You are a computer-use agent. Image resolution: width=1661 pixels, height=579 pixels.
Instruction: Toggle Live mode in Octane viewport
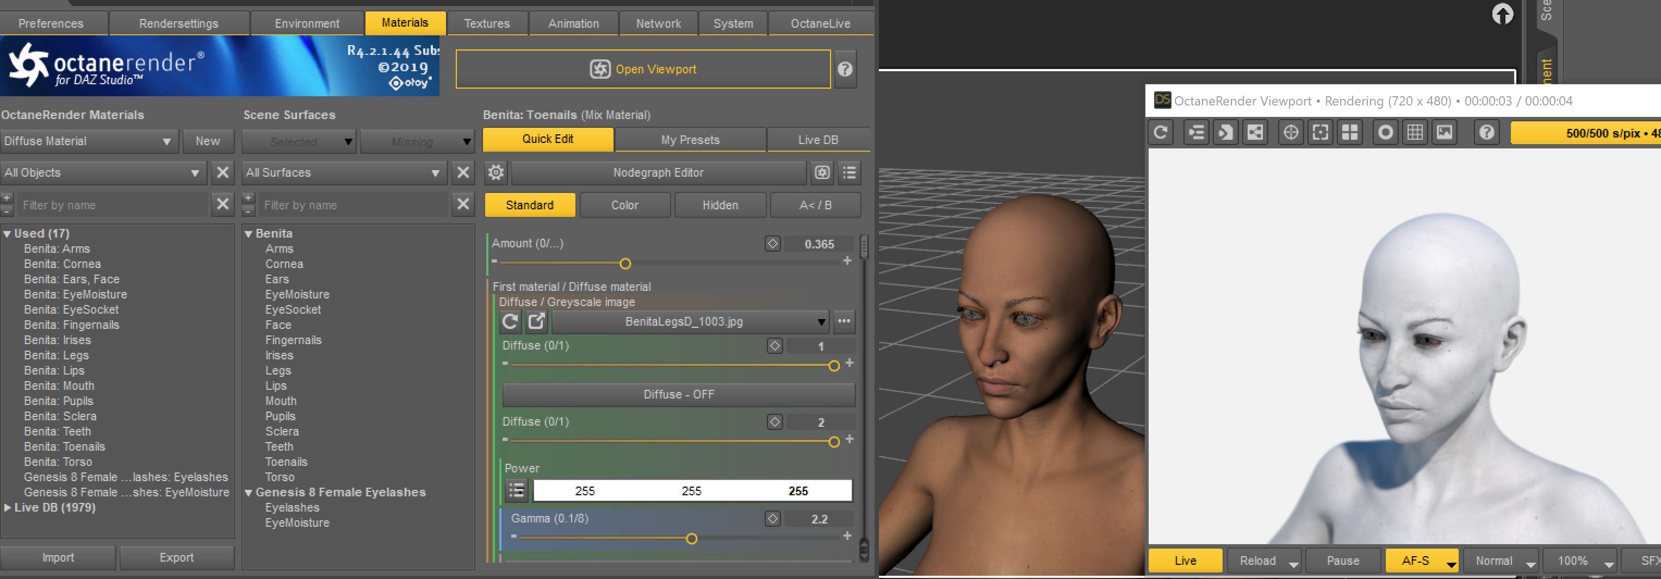1185,561
